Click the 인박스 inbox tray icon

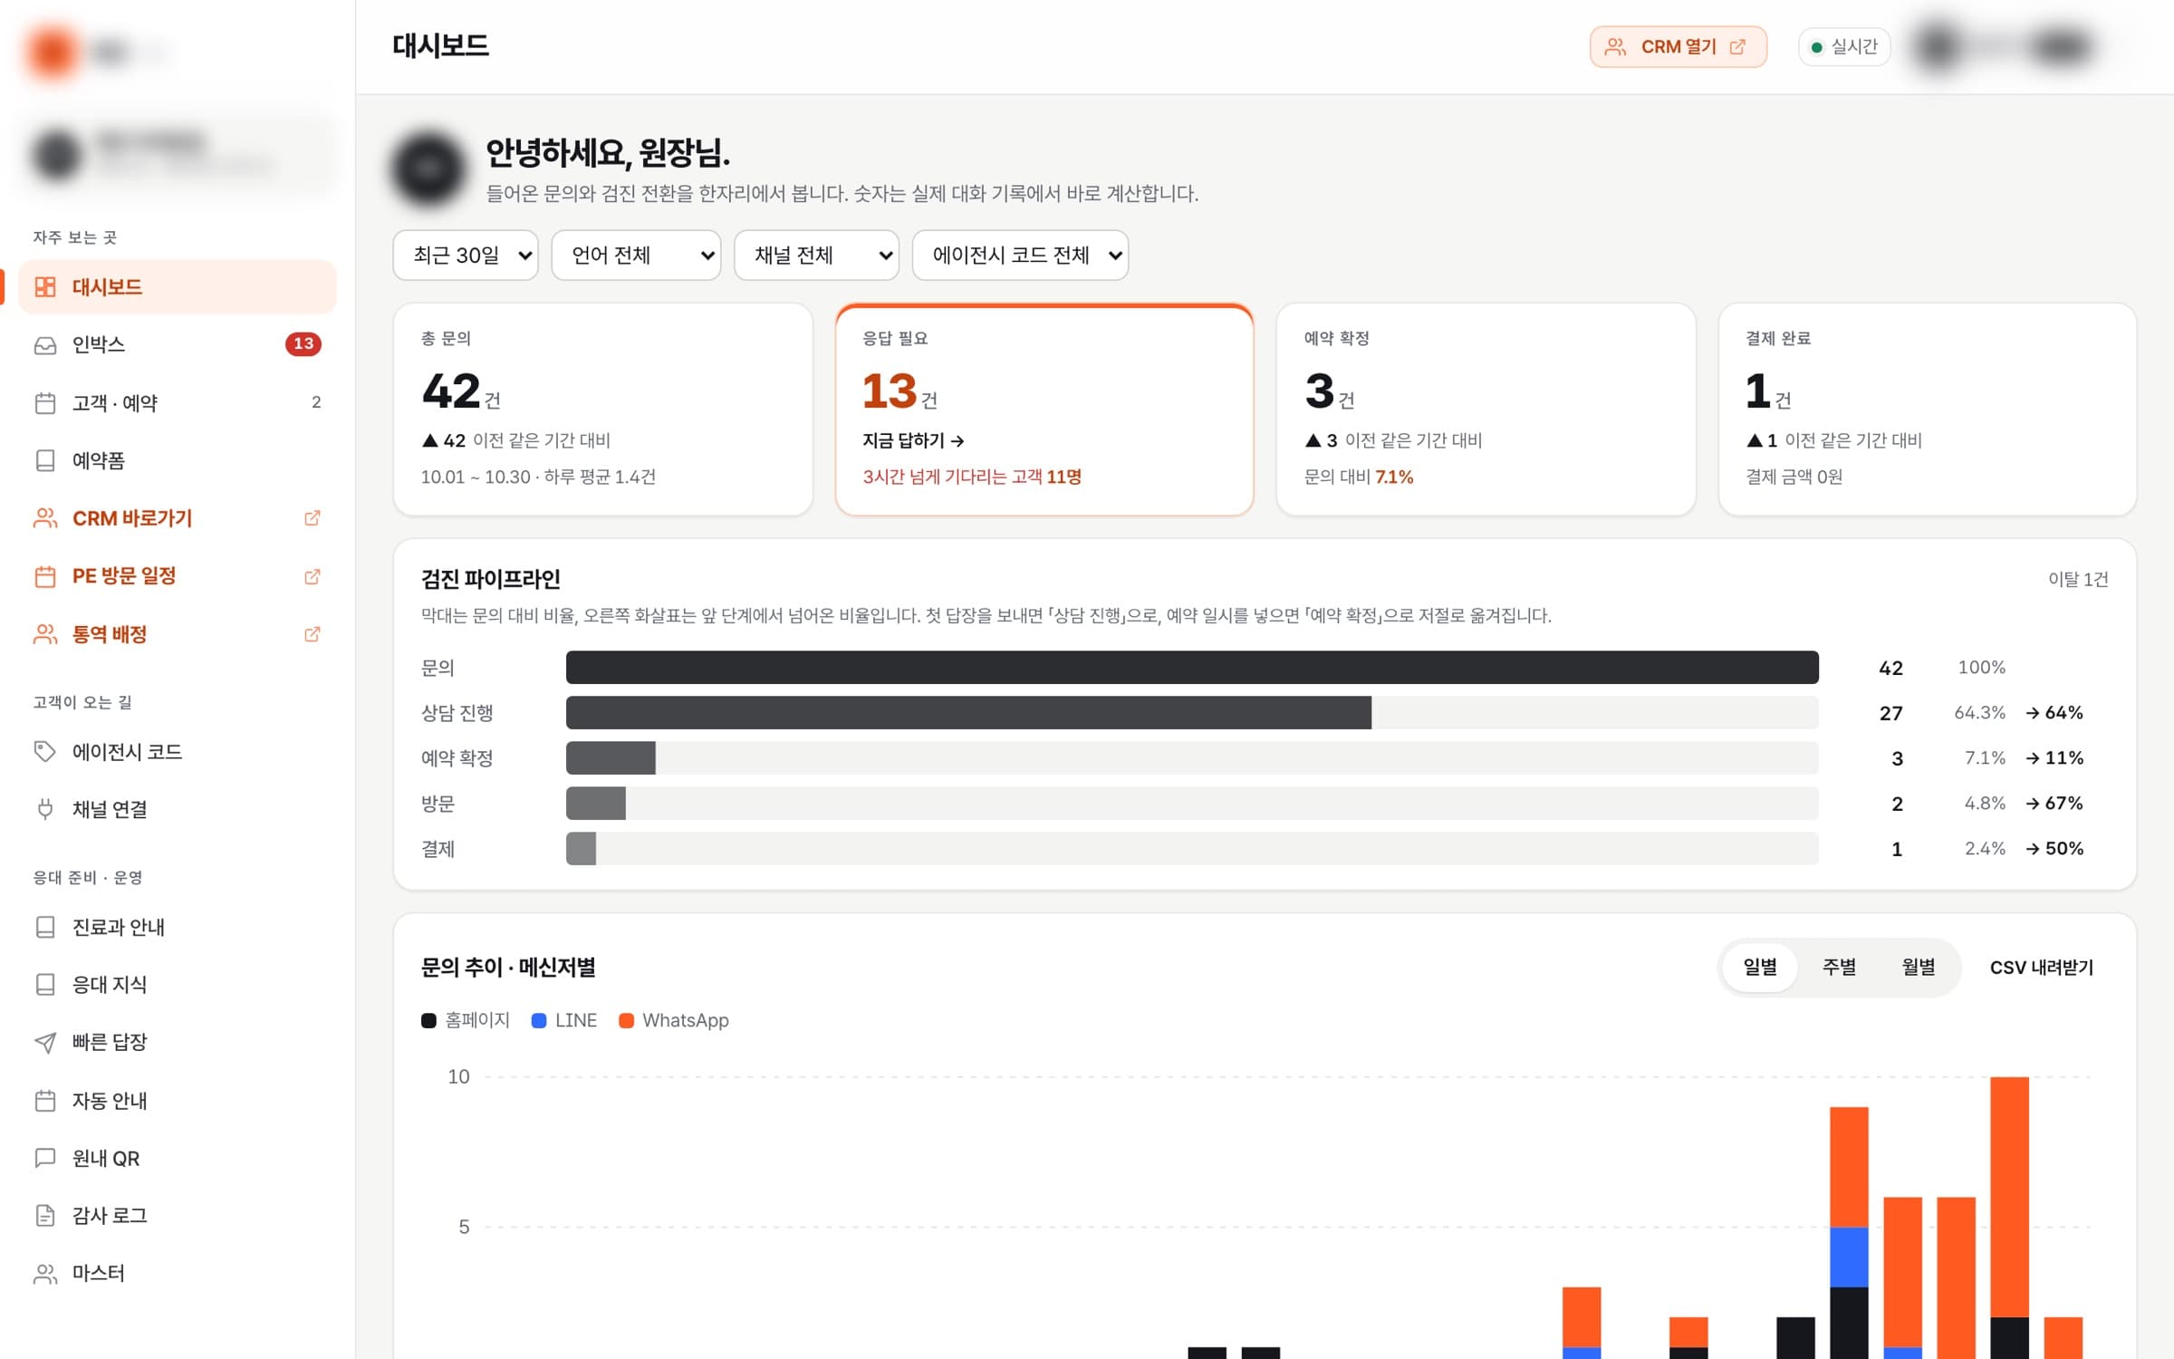pyautogui.click(x=44, y=345)
